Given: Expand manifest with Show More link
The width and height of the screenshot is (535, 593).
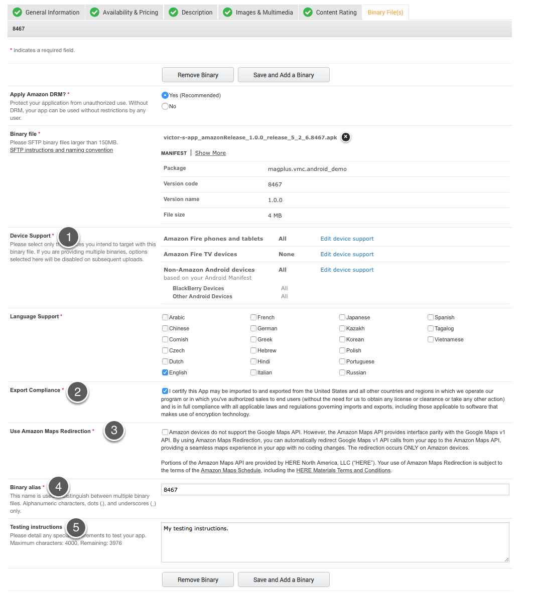Looking at the screenshot, I should point(210,153).
